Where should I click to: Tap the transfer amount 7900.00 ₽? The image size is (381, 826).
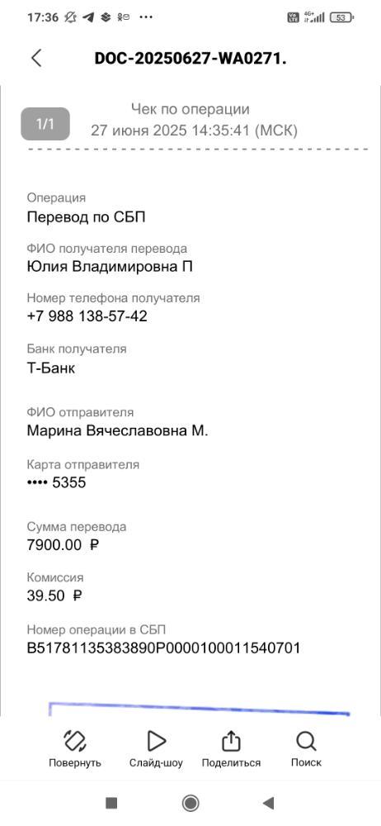[x=63, y=544]
